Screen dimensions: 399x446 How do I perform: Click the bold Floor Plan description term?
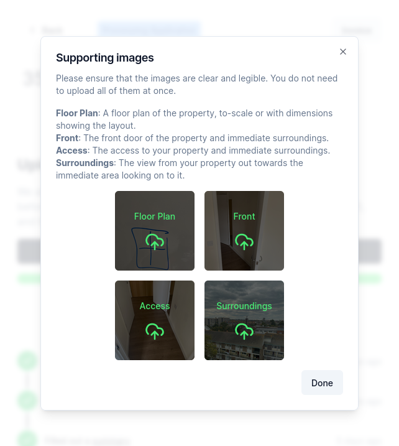click(77, 113)
